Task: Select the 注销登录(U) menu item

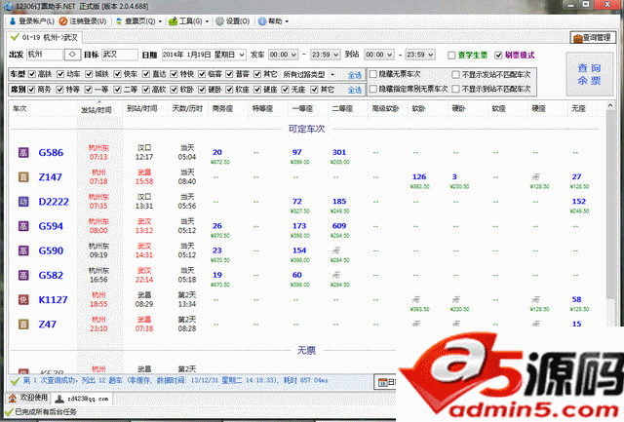Action: [x=83, y=21]
